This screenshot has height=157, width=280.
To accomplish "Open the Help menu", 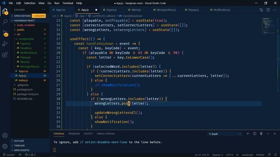I will [x=79, y=3].
